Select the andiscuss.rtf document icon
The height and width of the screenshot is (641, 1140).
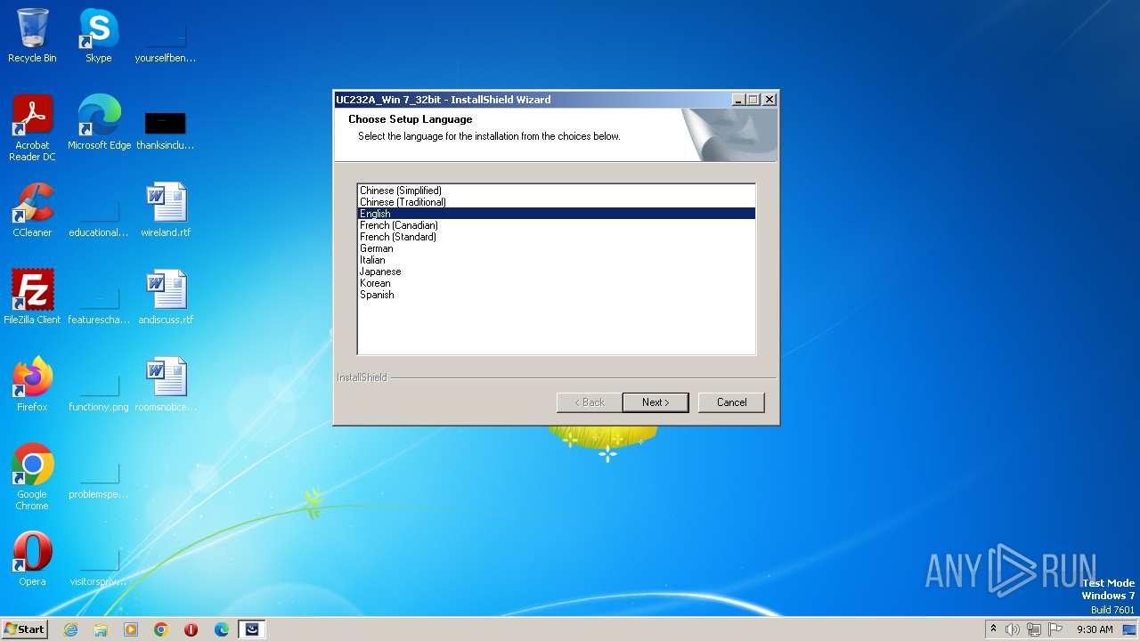pyautogui.click(x=166, y=297)
